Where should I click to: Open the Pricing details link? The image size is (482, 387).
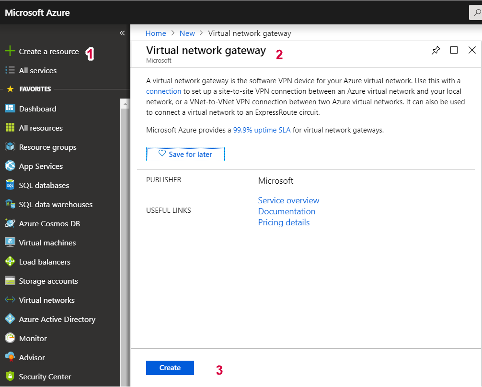(x=284, y=222)
